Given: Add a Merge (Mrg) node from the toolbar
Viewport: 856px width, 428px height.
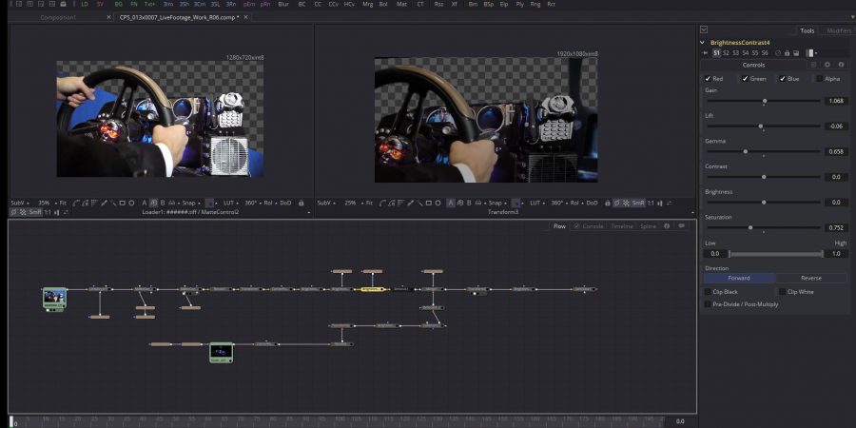Looking at the screenshot, I should pyautogui.click(x=367, y=5).
